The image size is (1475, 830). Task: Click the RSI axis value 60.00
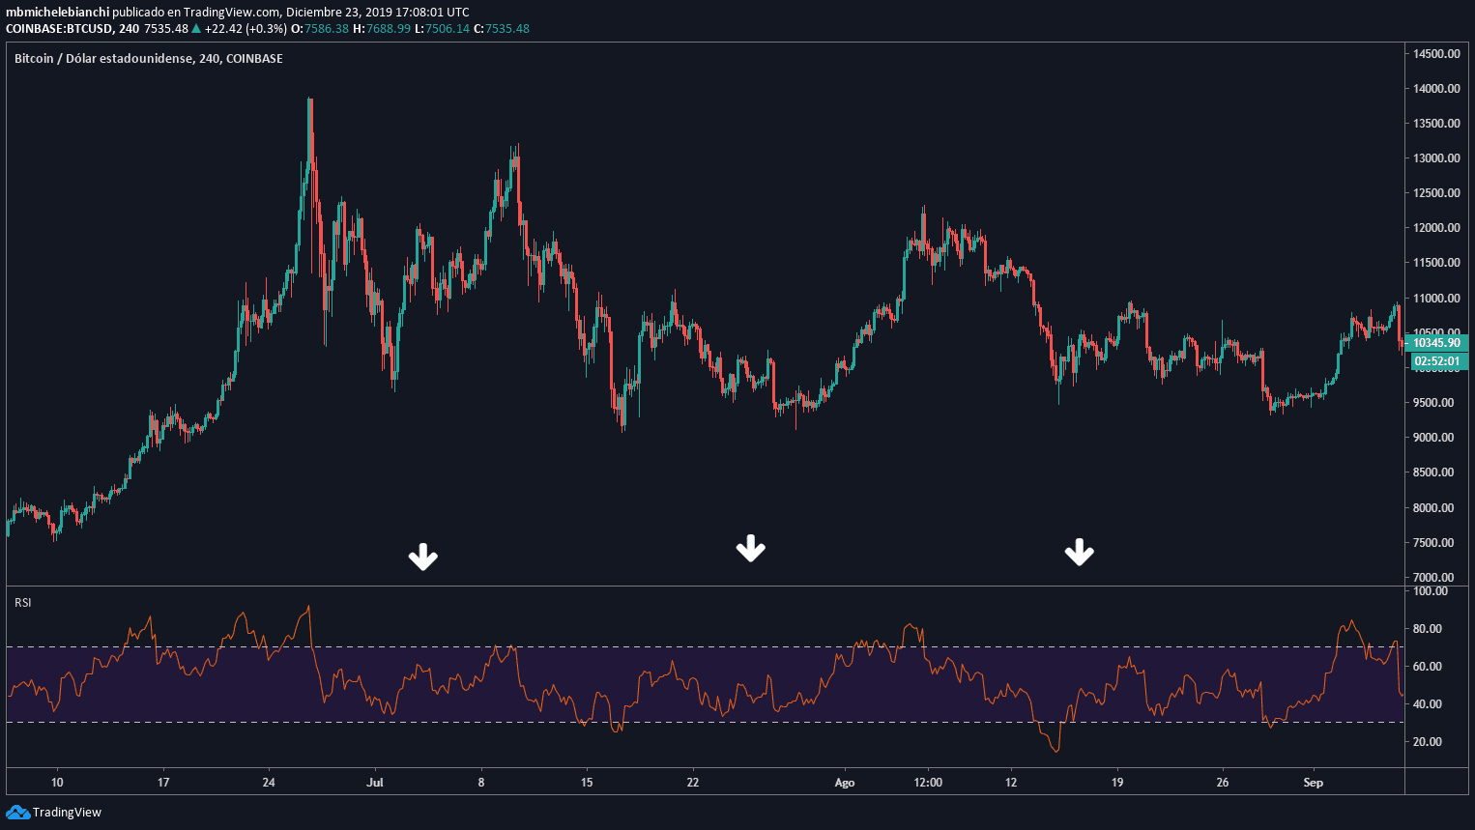click(1428, 667)
